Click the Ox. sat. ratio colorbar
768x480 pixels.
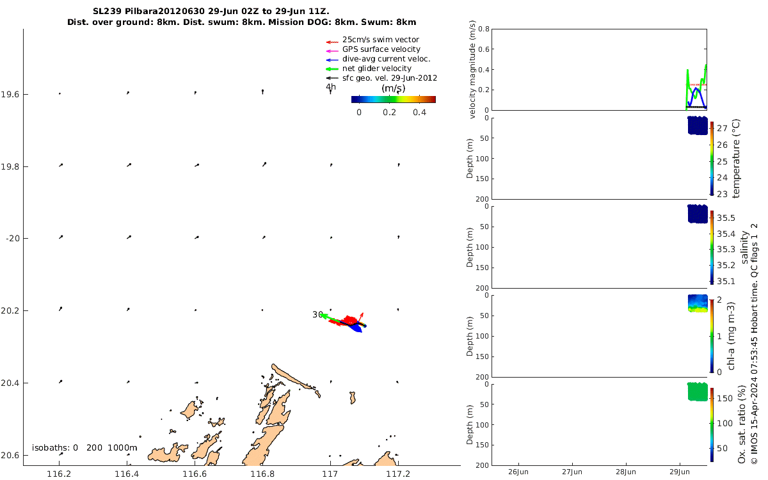click(x=712, y=424)
